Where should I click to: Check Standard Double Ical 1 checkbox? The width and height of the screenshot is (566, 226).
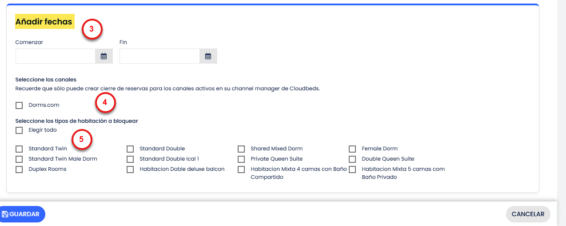point(130,159)
